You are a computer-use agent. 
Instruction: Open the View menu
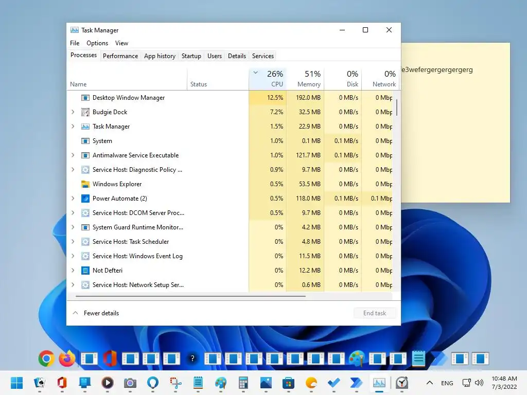121,43
